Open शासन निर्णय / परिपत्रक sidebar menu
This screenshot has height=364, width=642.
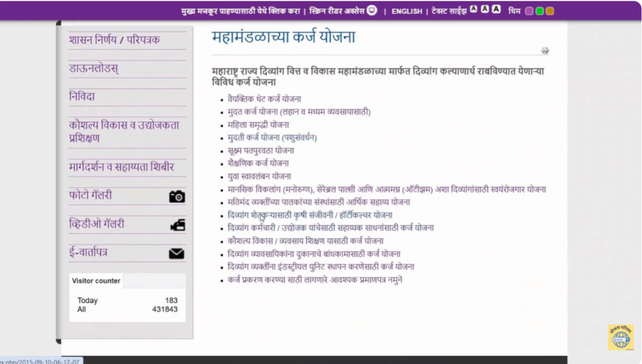click(115, 40)
